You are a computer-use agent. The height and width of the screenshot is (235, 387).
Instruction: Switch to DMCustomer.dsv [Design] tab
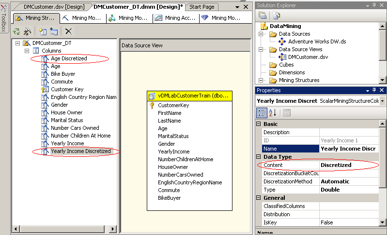(54, 7)
